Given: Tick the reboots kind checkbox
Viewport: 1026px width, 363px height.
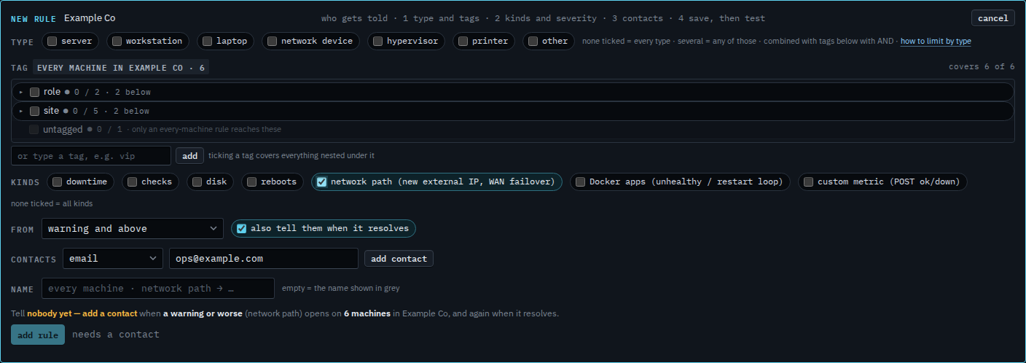Looking at the screenshot, I should point(251,182).
